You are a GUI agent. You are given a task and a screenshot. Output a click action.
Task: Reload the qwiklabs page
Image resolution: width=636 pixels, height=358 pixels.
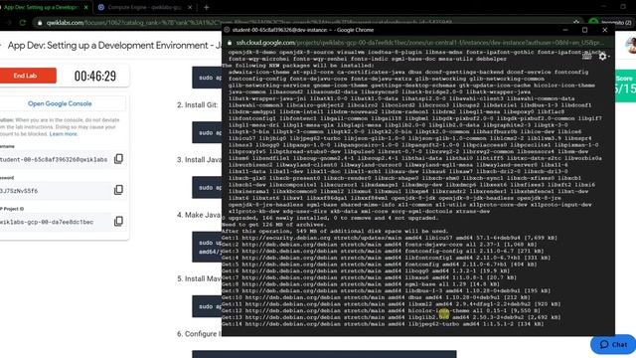pos(23,23)
